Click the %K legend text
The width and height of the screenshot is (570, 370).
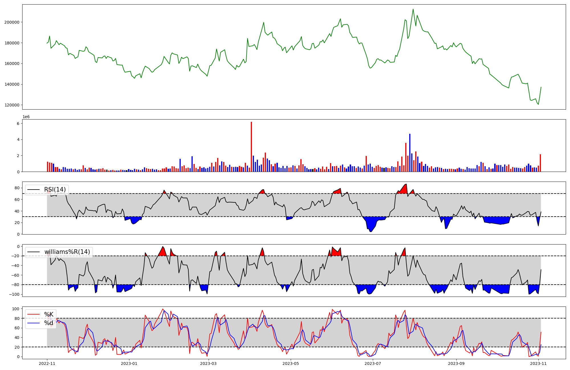pyautogui.click(x=49, y=314)
